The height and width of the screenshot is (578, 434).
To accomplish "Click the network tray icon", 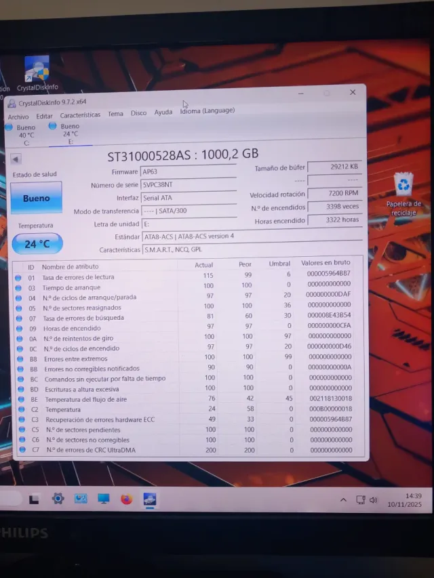I will click(x=360, y=500).
